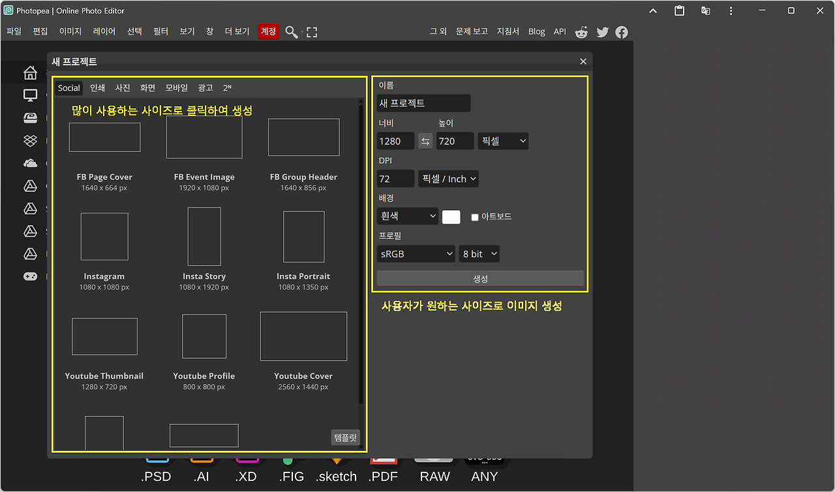835x492 pixels.
Task: Open the Blog link
Action: pyautogui.click(x=537, y=31)
